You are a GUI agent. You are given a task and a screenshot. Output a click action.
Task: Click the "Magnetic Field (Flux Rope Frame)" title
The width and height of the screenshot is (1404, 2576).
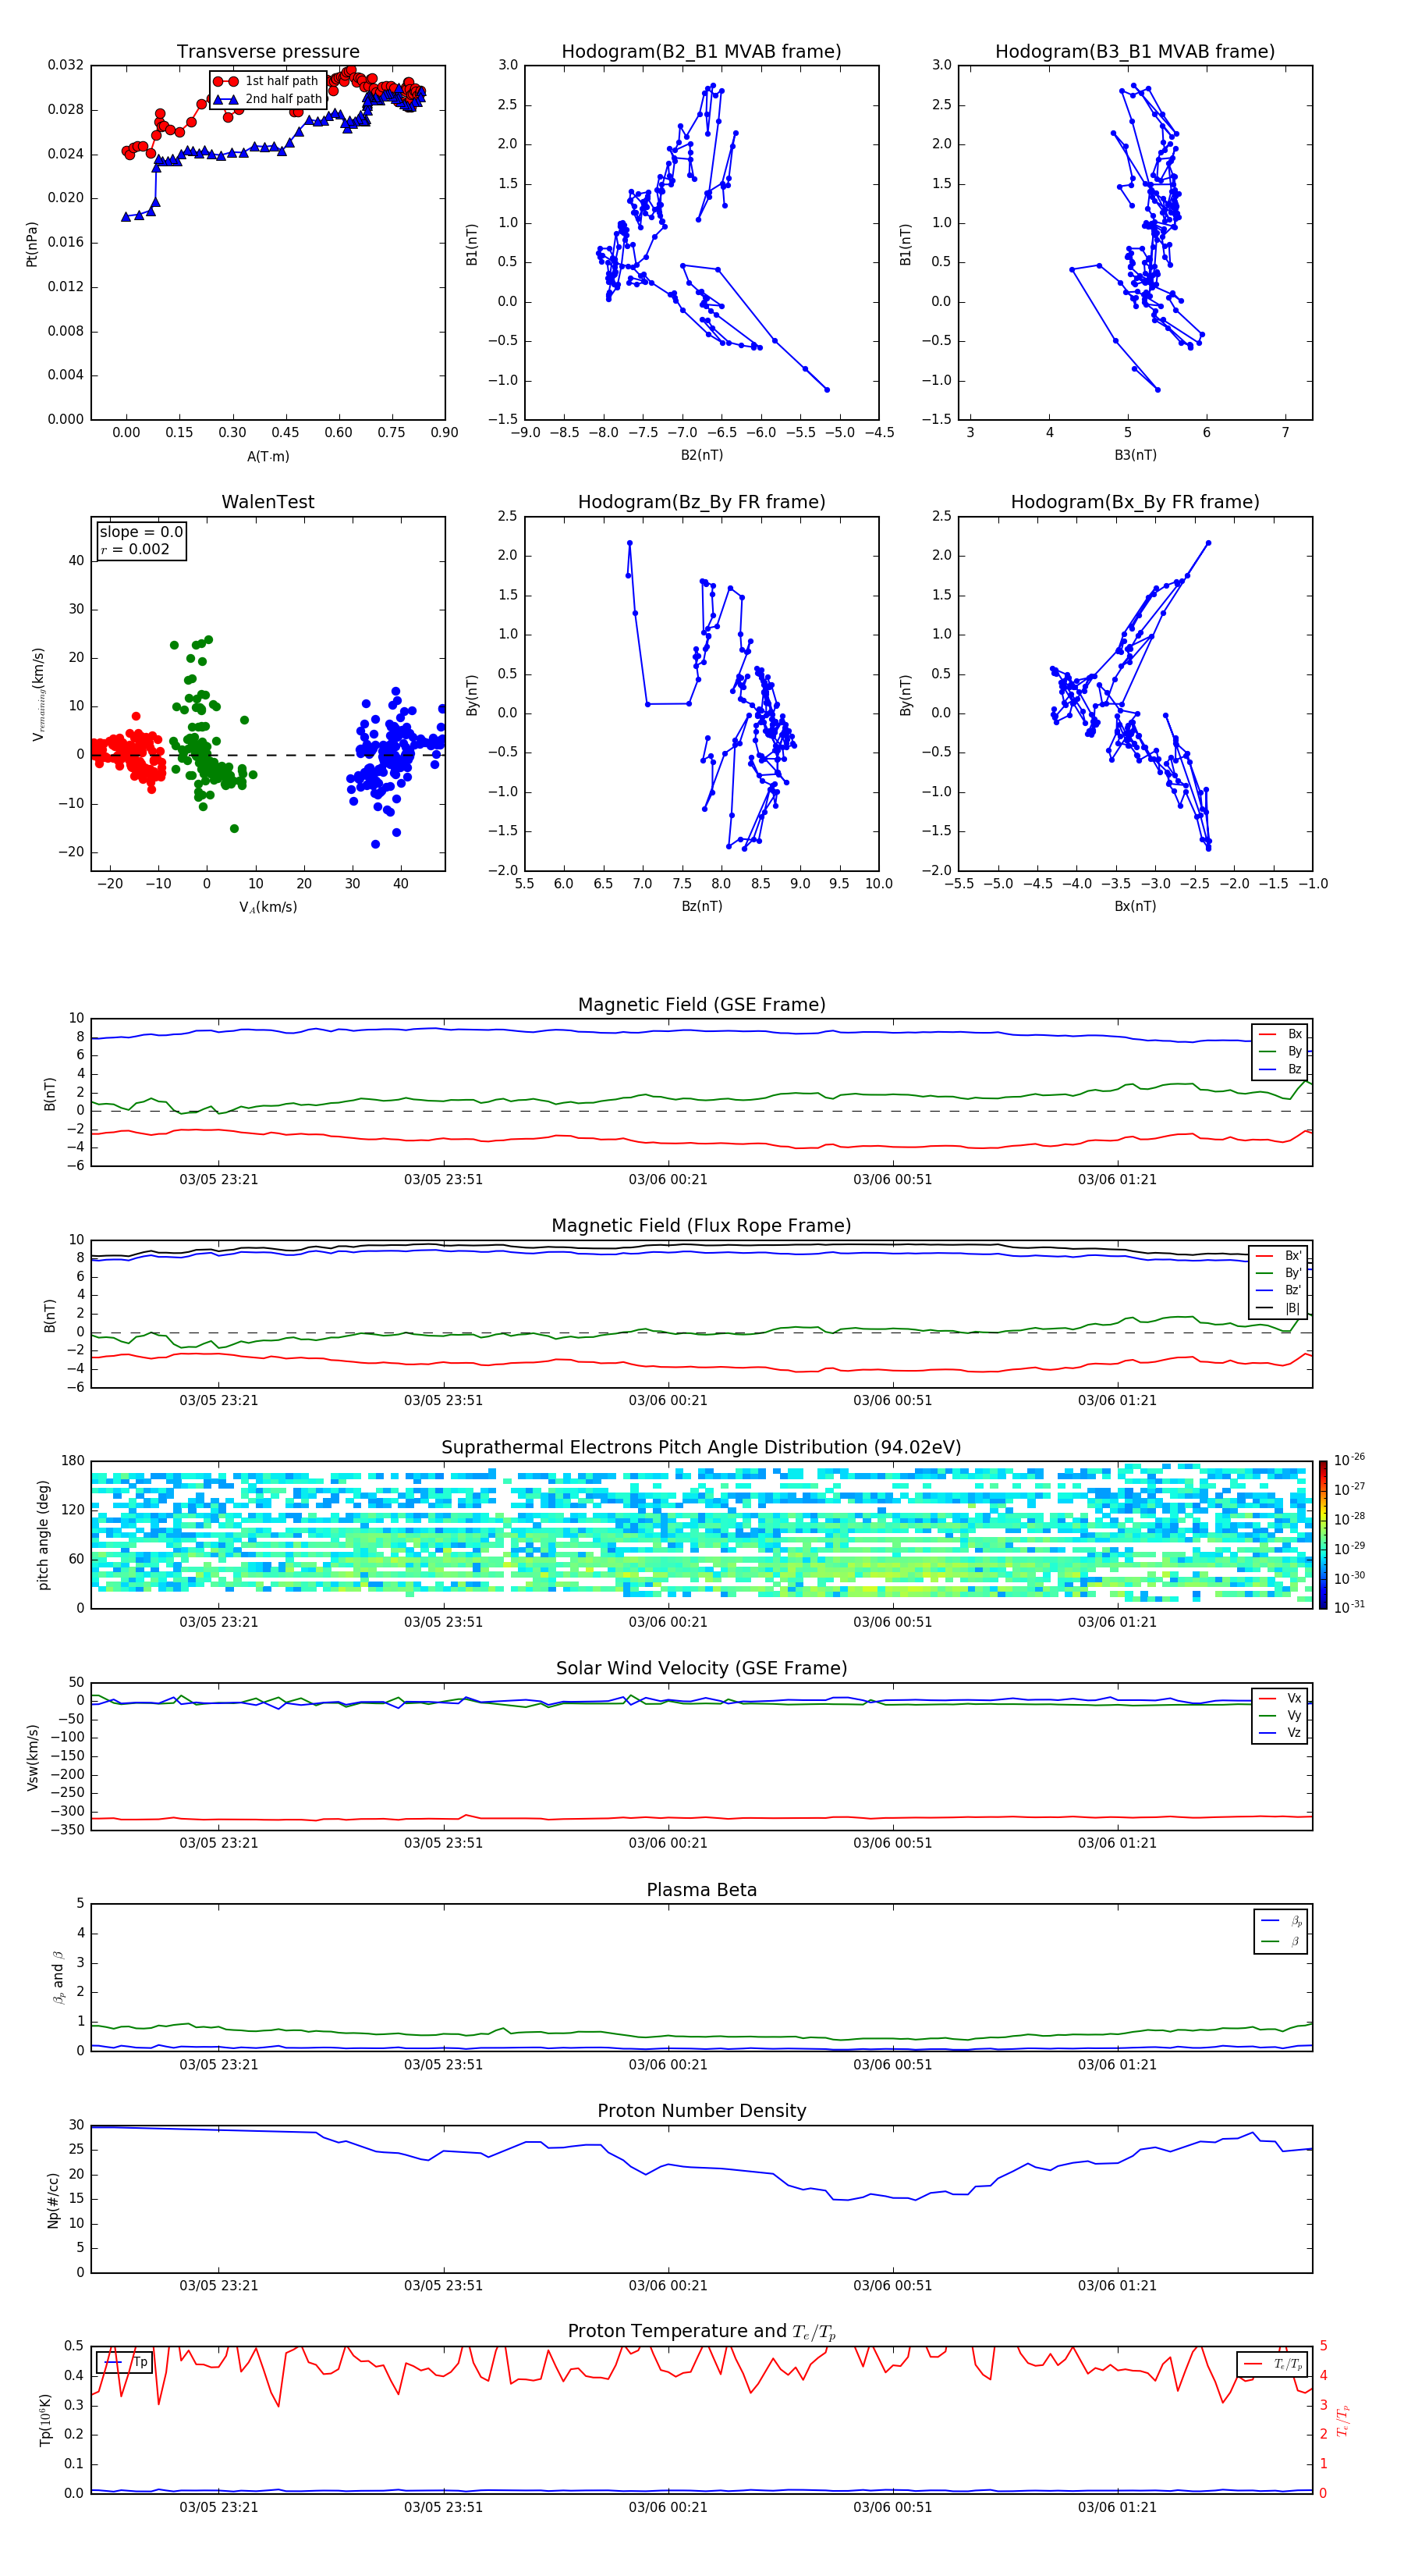click(x=701, y=1226)
